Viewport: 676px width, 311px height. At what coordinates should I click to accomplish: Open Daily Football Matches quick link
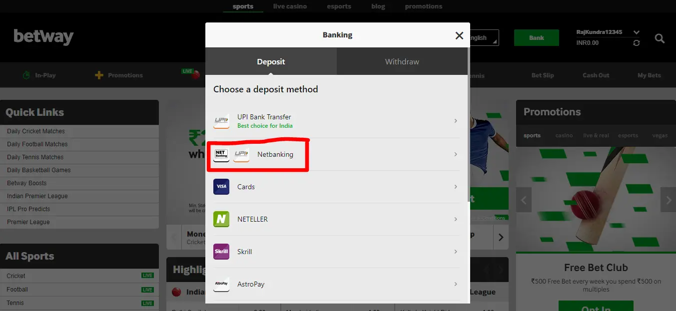[79, 144]
